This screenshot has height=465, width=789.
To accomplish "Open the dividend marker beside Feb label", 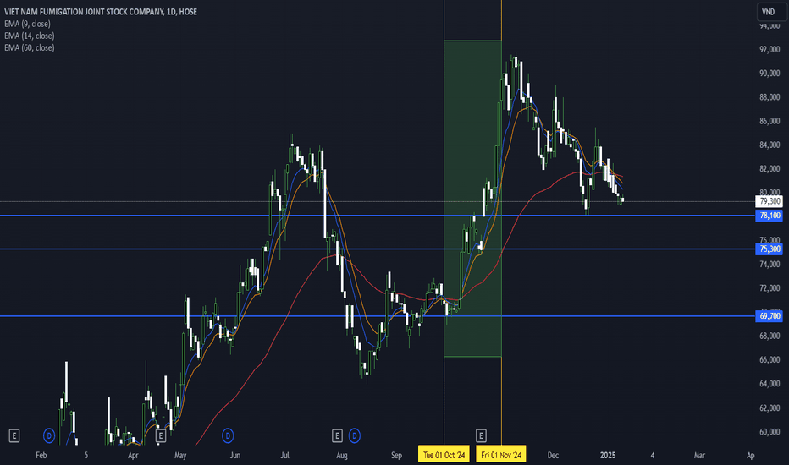I will (x=49, y=436).
